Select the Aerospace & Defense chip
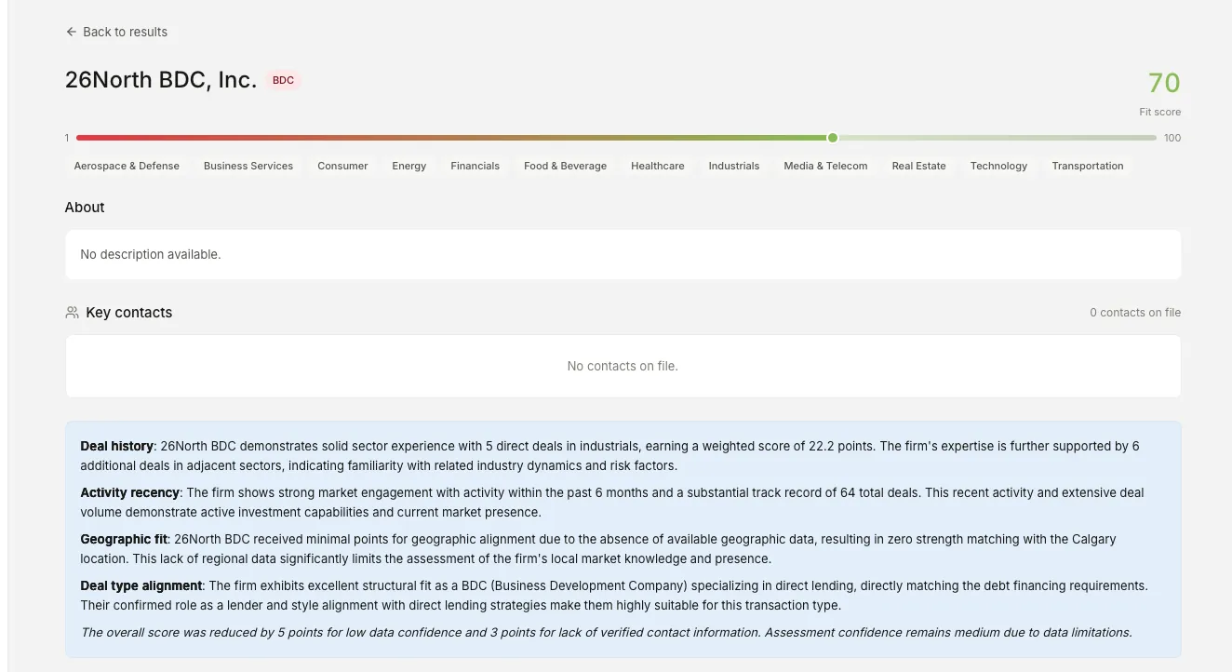The image size is (1232, 672). click(127, 166)
